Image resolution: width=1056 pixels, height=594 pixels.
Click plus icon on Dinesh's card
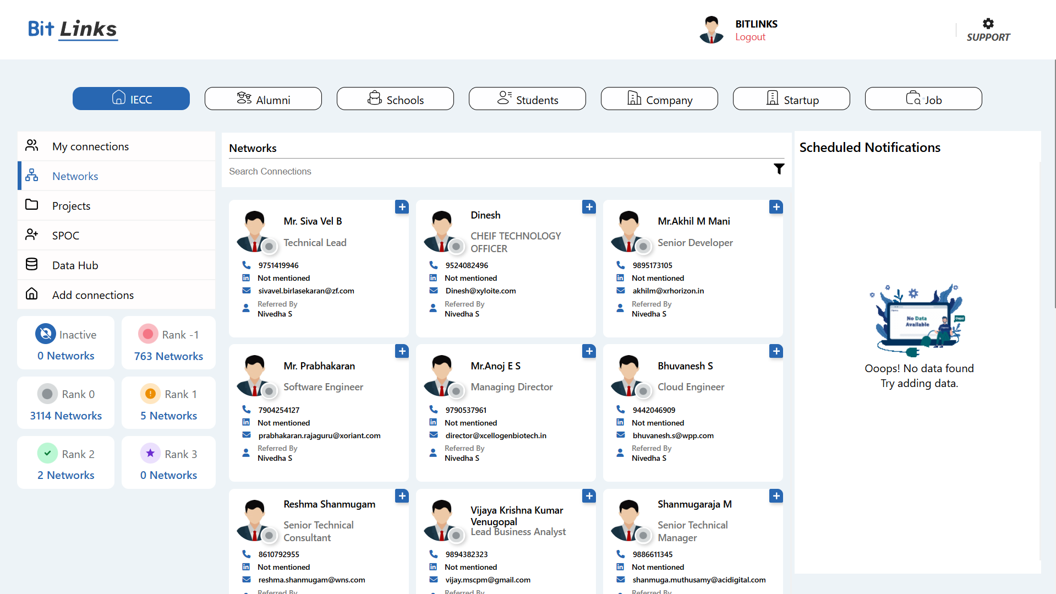[589, 207]
